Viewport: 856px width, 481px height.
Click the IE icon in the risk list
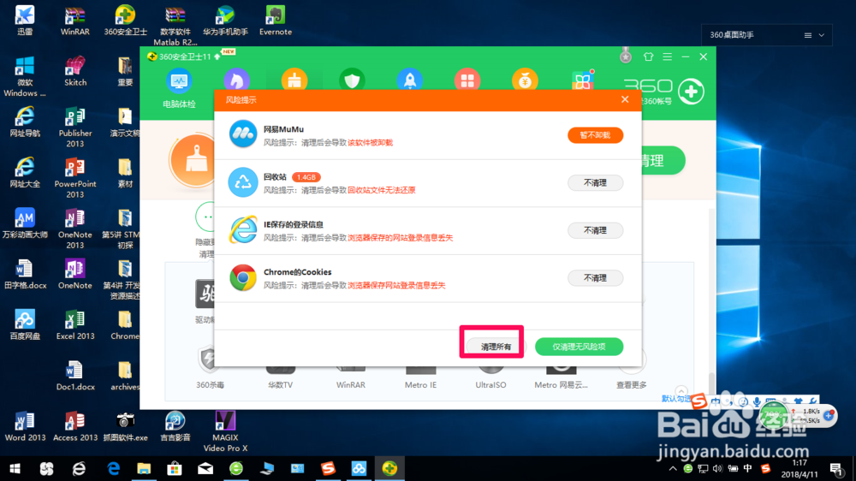pos(243,229)
